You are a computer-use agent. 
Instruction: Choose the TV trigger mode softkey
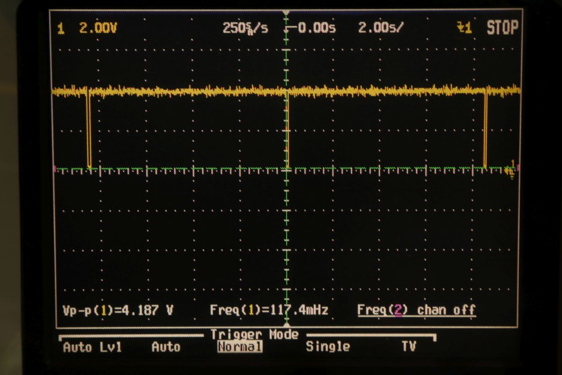[408, 347]
